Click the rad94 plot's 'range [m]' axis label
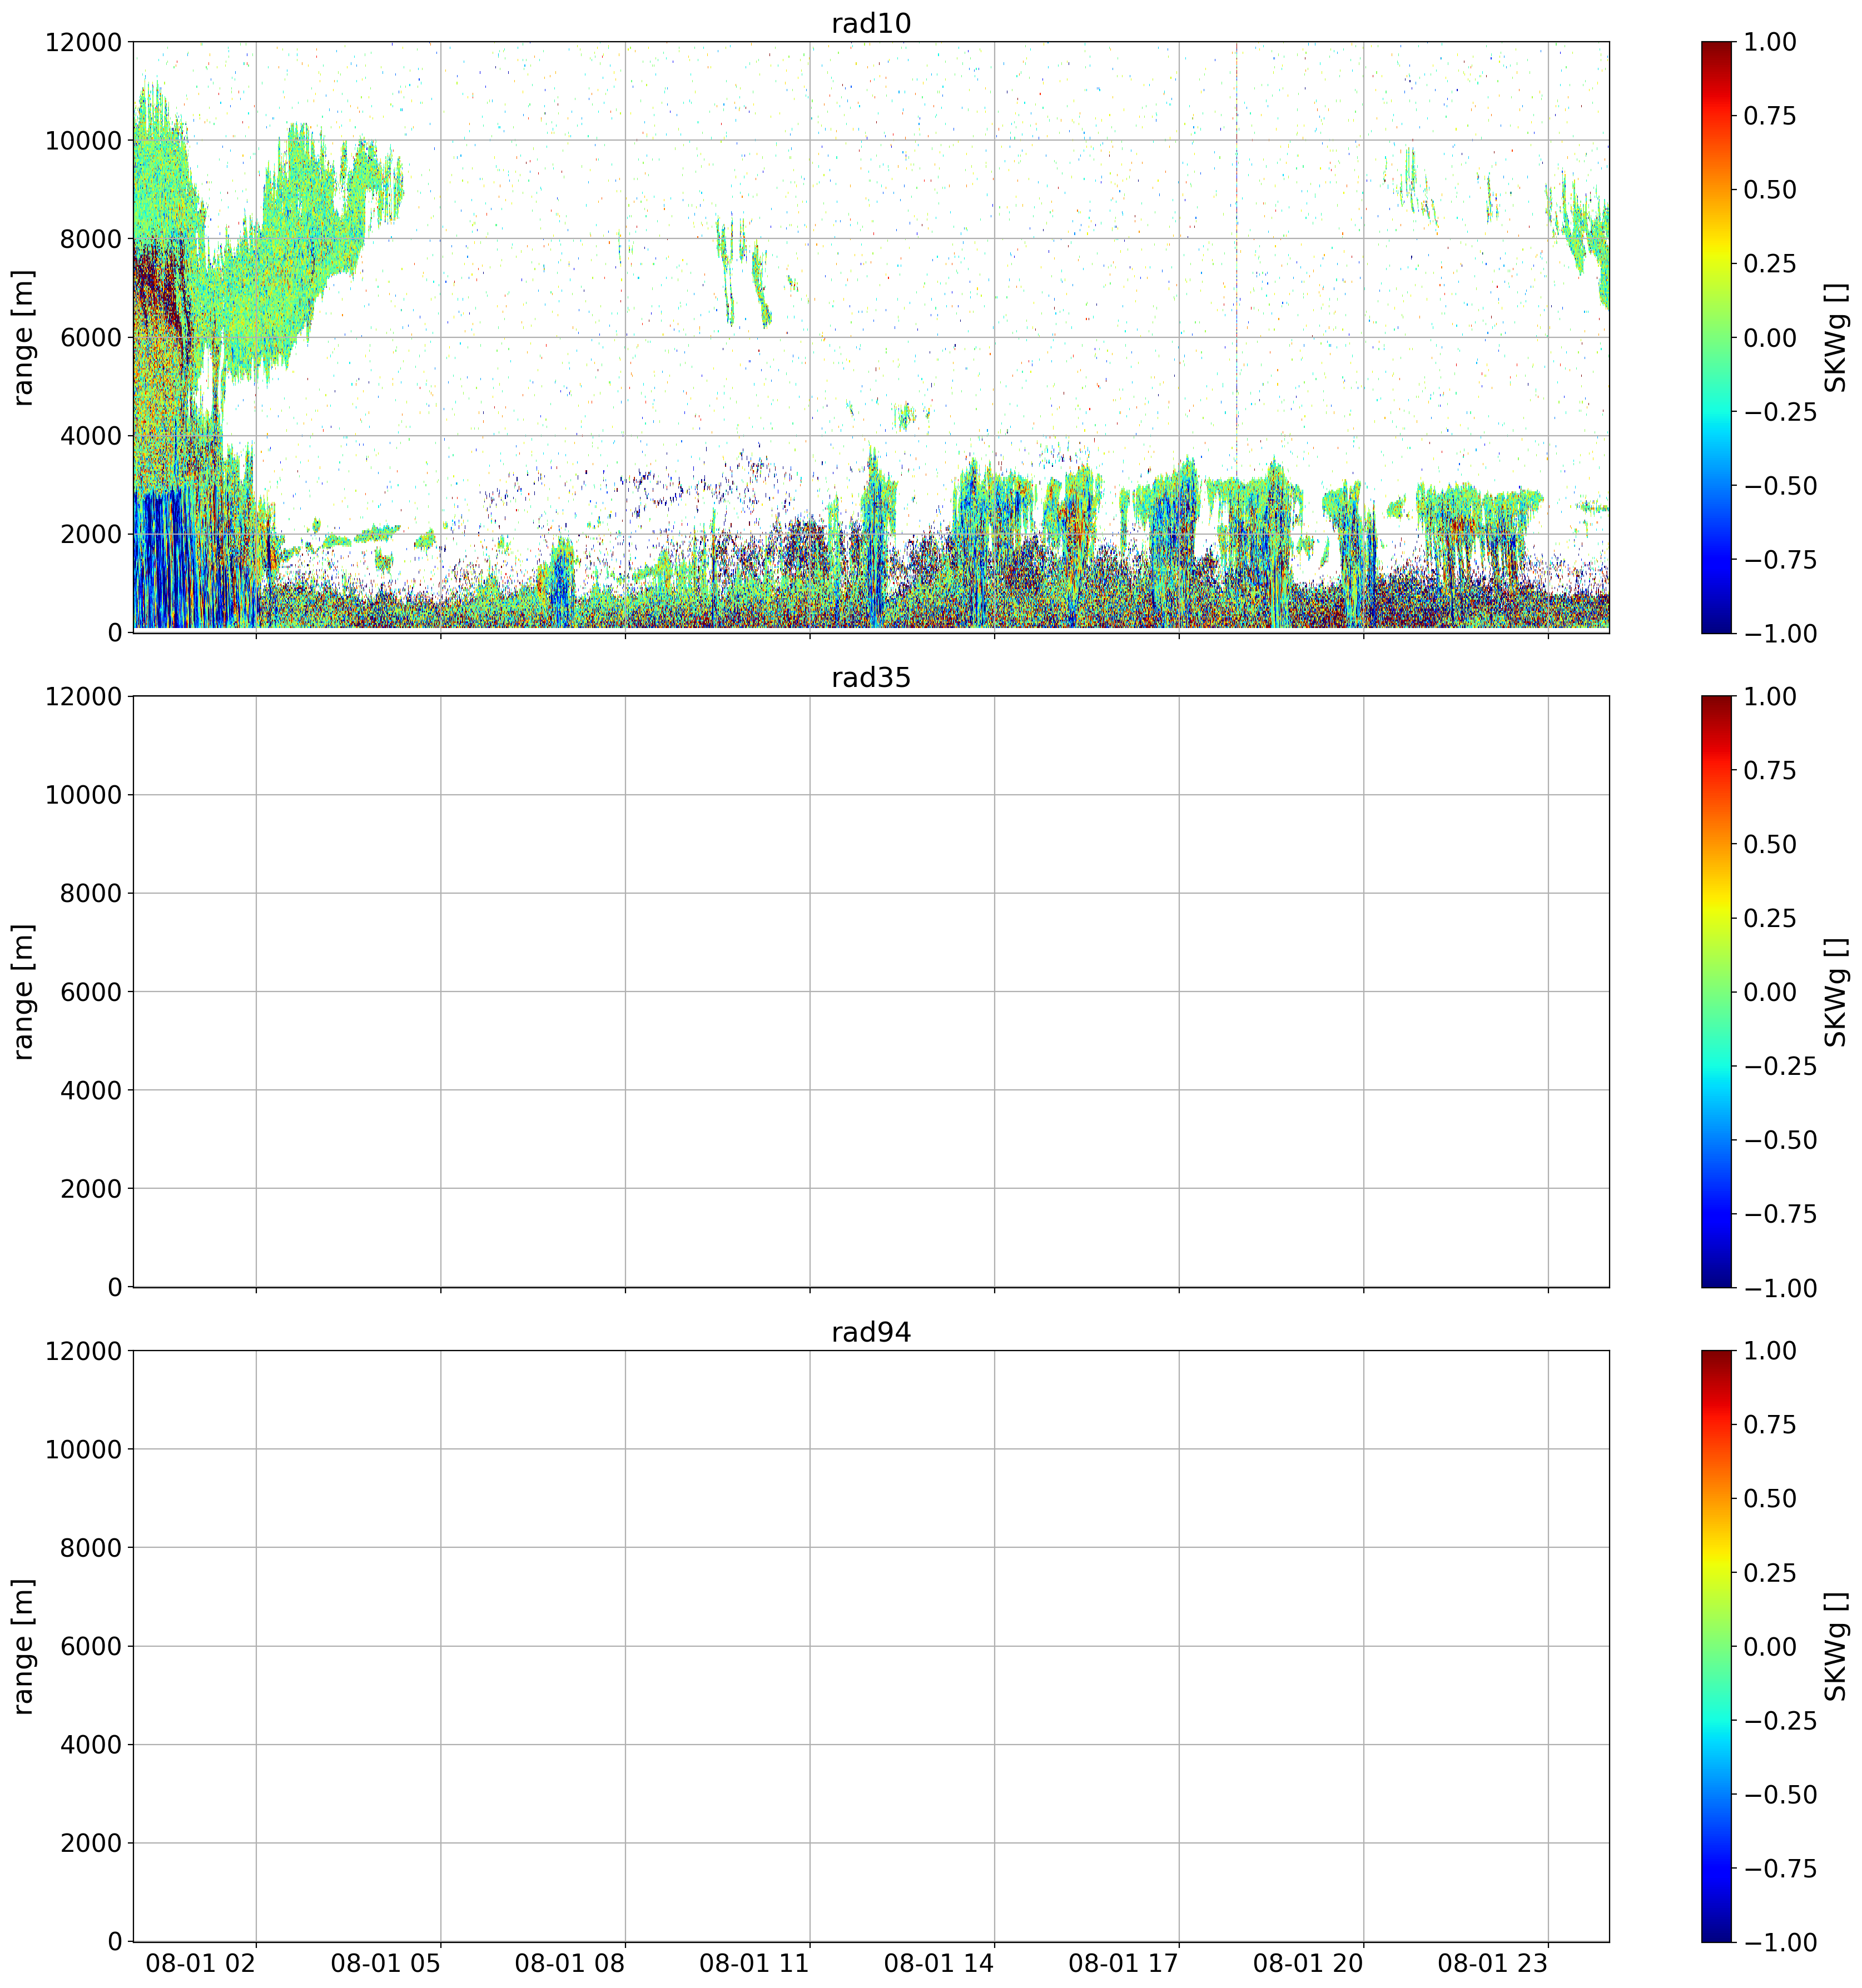 pyautogui.click(x=24, y=1646)
